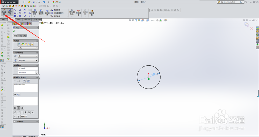The height and width of the screenshot is (137, 259).
Task: Open the more symbols down-arrow dropdown
Action: click(32, 112)
